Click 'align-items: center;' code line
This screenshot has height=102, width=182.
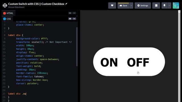tap(30, 56)
